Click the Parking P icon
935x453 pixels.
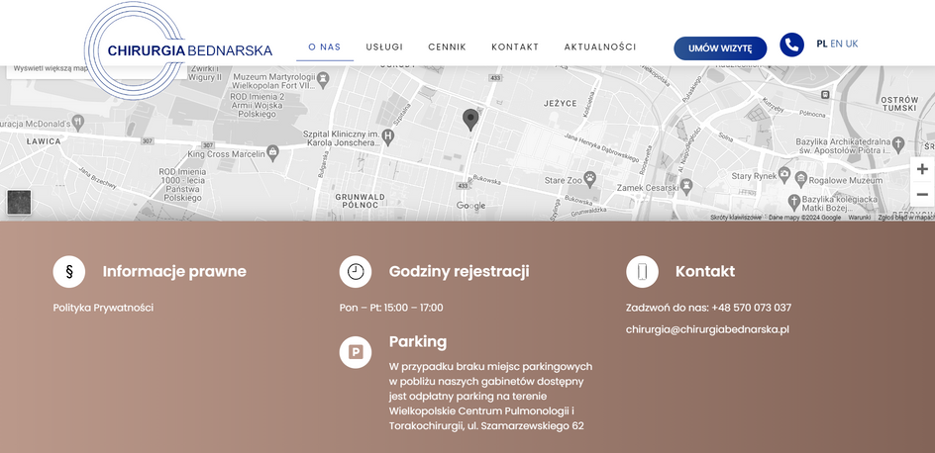356,352
